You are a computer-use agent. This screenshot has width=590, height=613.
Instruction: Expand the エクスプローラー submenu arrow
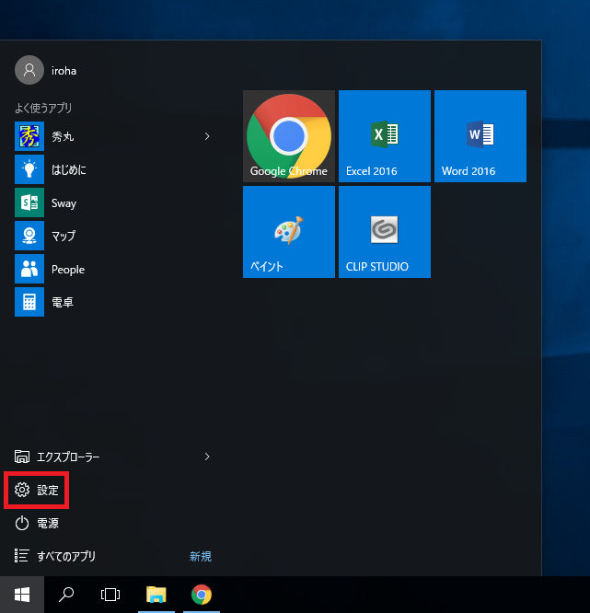(207, 457)
